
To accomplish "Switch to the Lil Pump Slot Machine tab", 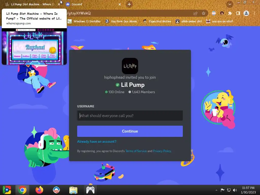I will 32,4.
